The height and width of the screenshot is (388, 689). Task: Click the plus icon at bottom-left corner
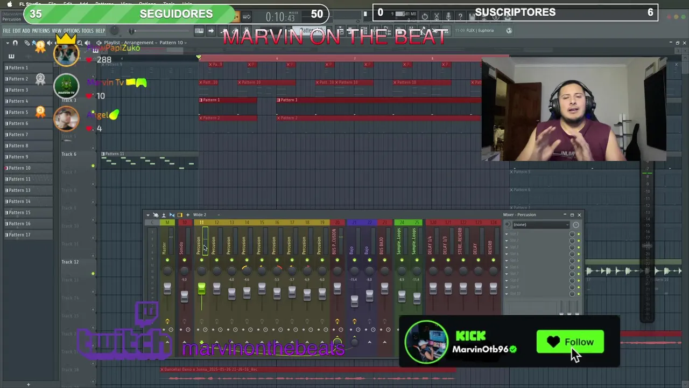click(29, 384)
